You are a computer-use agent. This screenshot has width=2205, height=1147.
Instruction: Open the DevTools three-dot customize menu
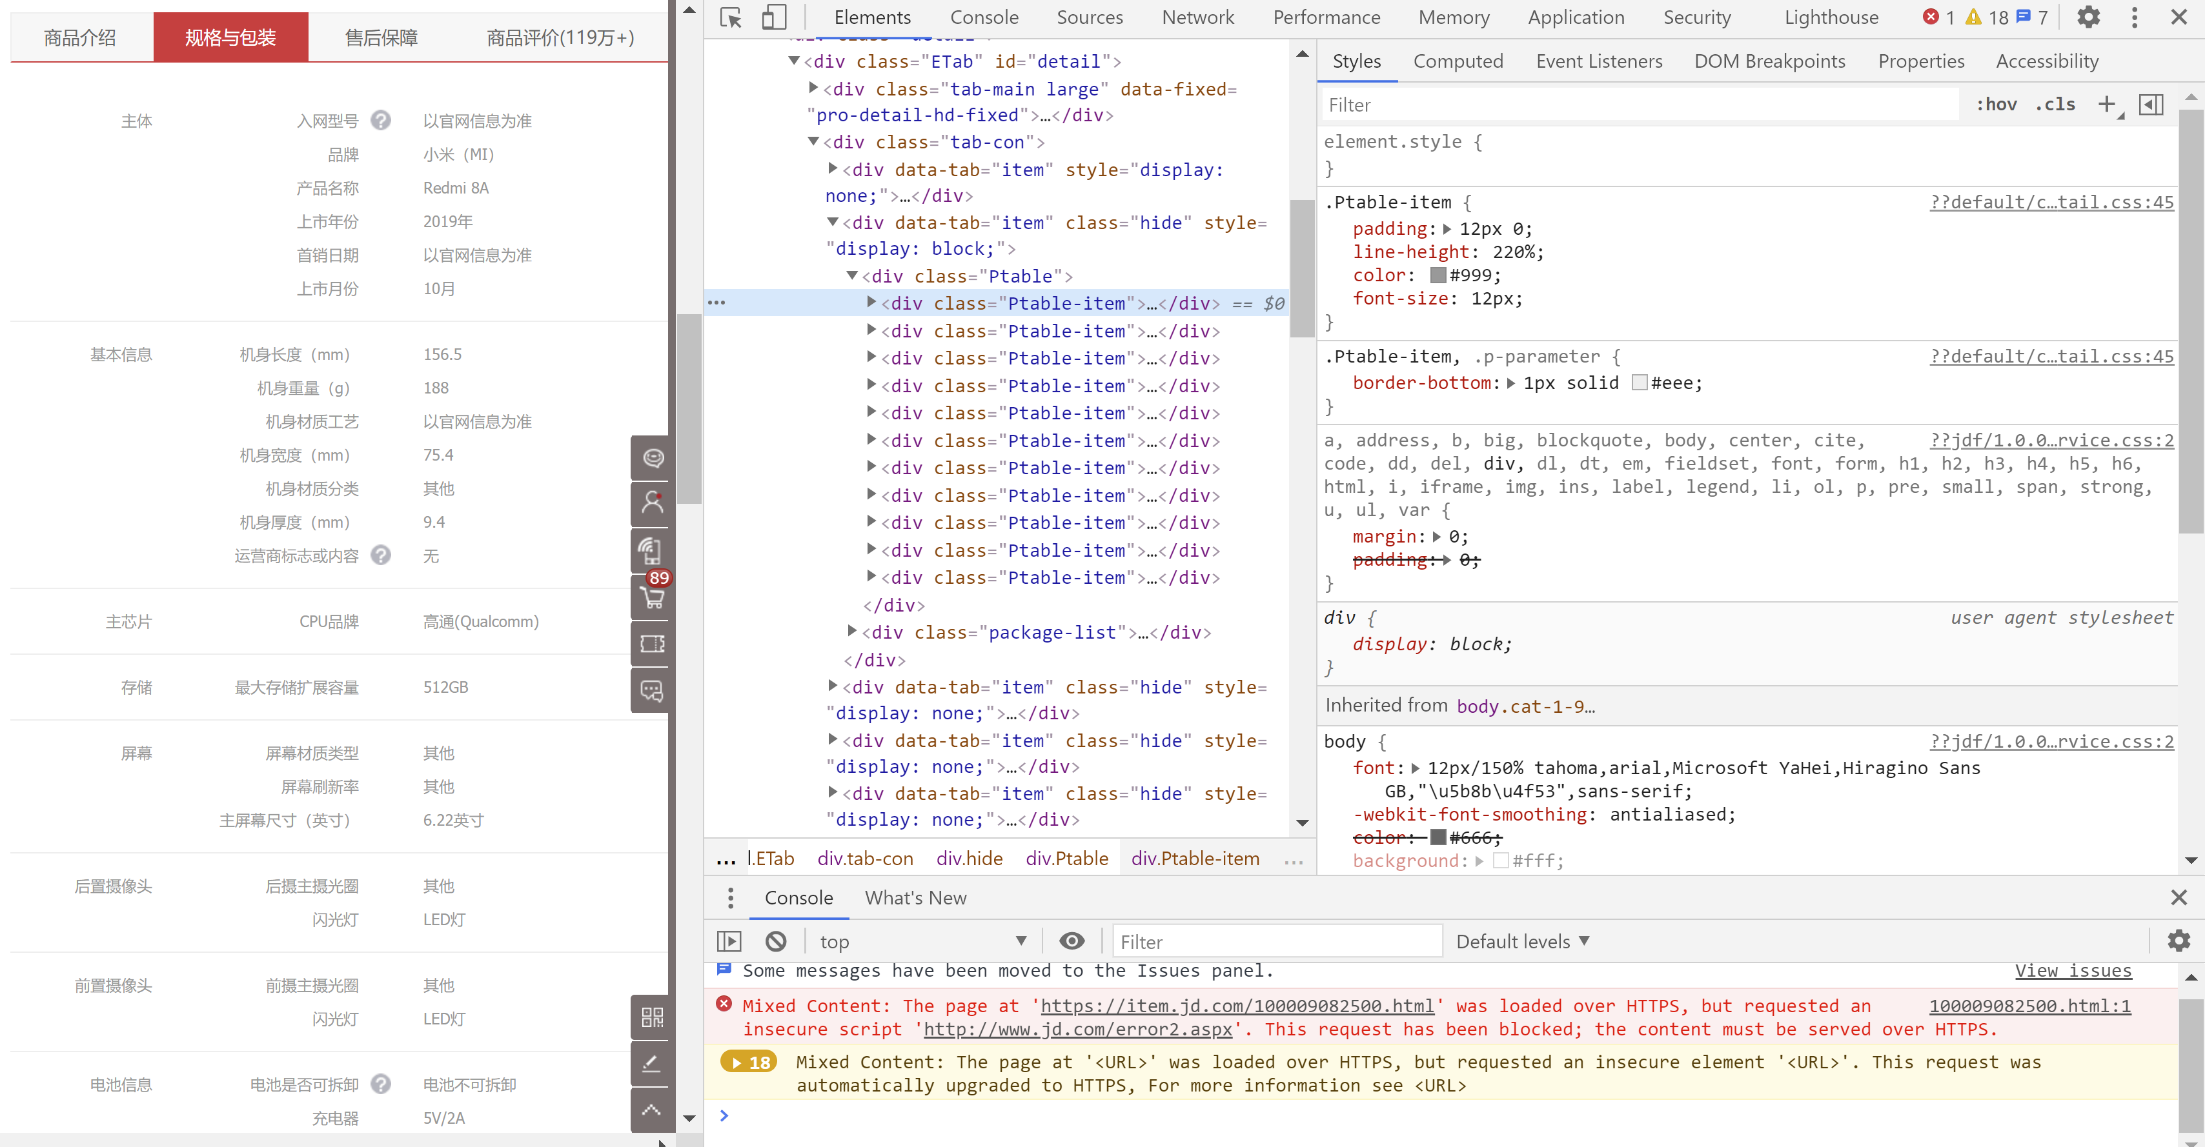(2134, 17)
